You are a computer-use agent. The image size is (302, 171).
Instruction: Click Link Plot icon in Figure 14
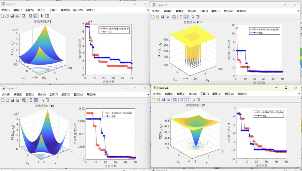[174, 17]
